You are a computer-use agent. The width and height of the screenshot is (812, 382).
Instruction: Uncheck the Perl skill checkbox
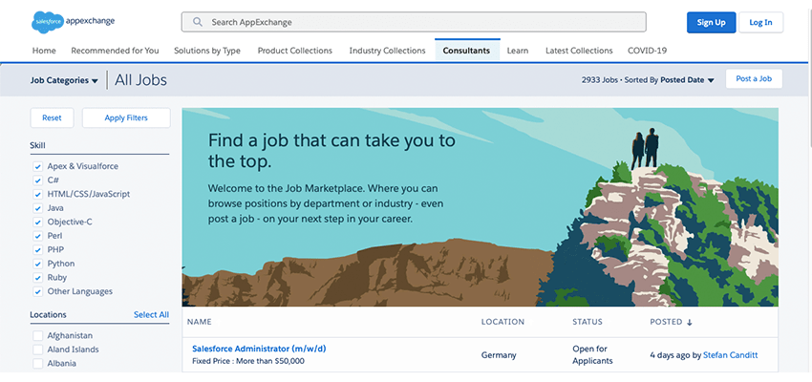37,236
